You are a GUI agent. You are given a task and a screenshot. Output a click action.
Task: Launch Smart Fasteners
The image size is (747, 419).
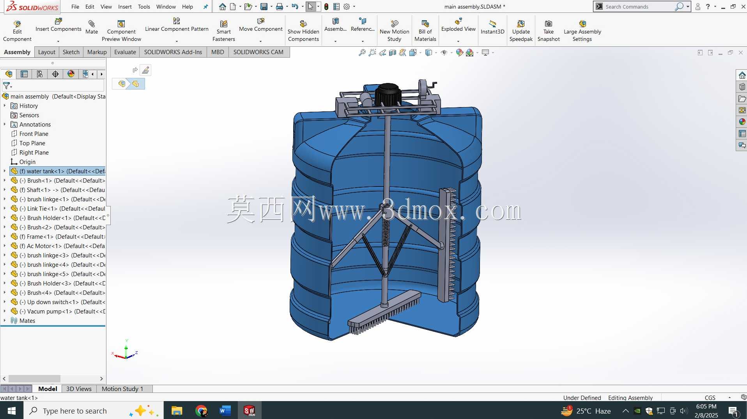click(x=224, y=30)
